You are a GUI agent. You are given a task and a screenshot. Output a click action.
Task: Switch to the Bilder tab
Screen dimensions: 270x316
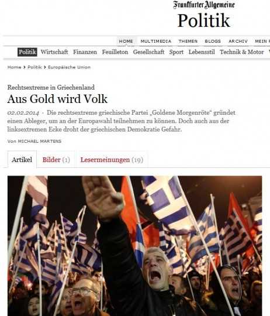[56, 160]
